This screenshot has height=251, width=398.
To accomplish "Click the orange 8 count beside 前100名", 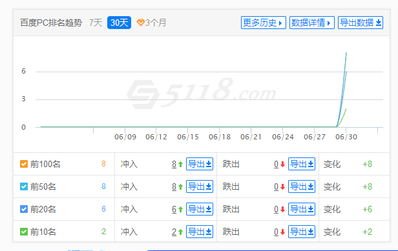I will [x=103, y=164].
